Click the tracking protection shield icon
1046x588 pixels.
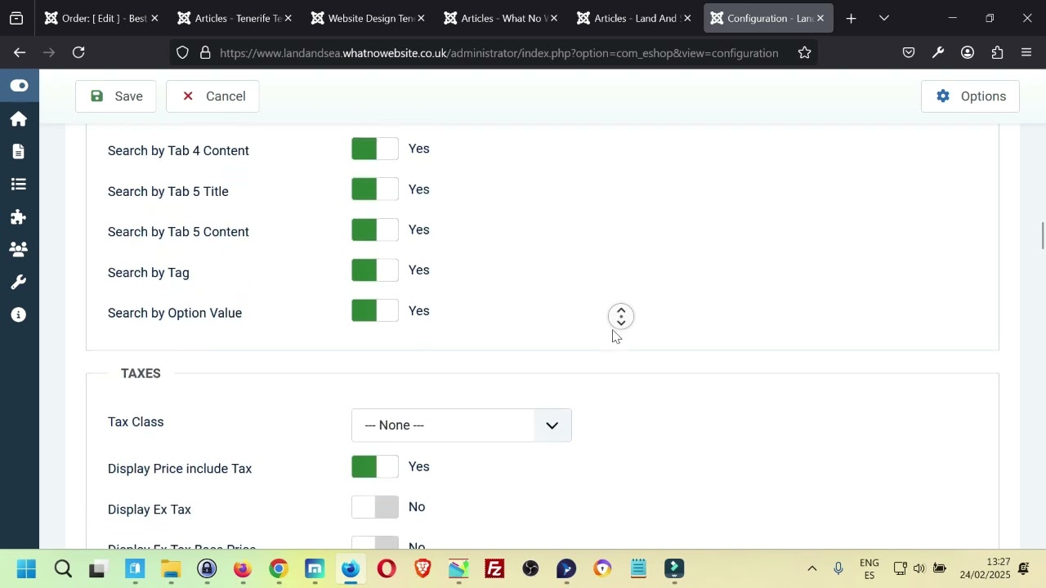point(182,52)
